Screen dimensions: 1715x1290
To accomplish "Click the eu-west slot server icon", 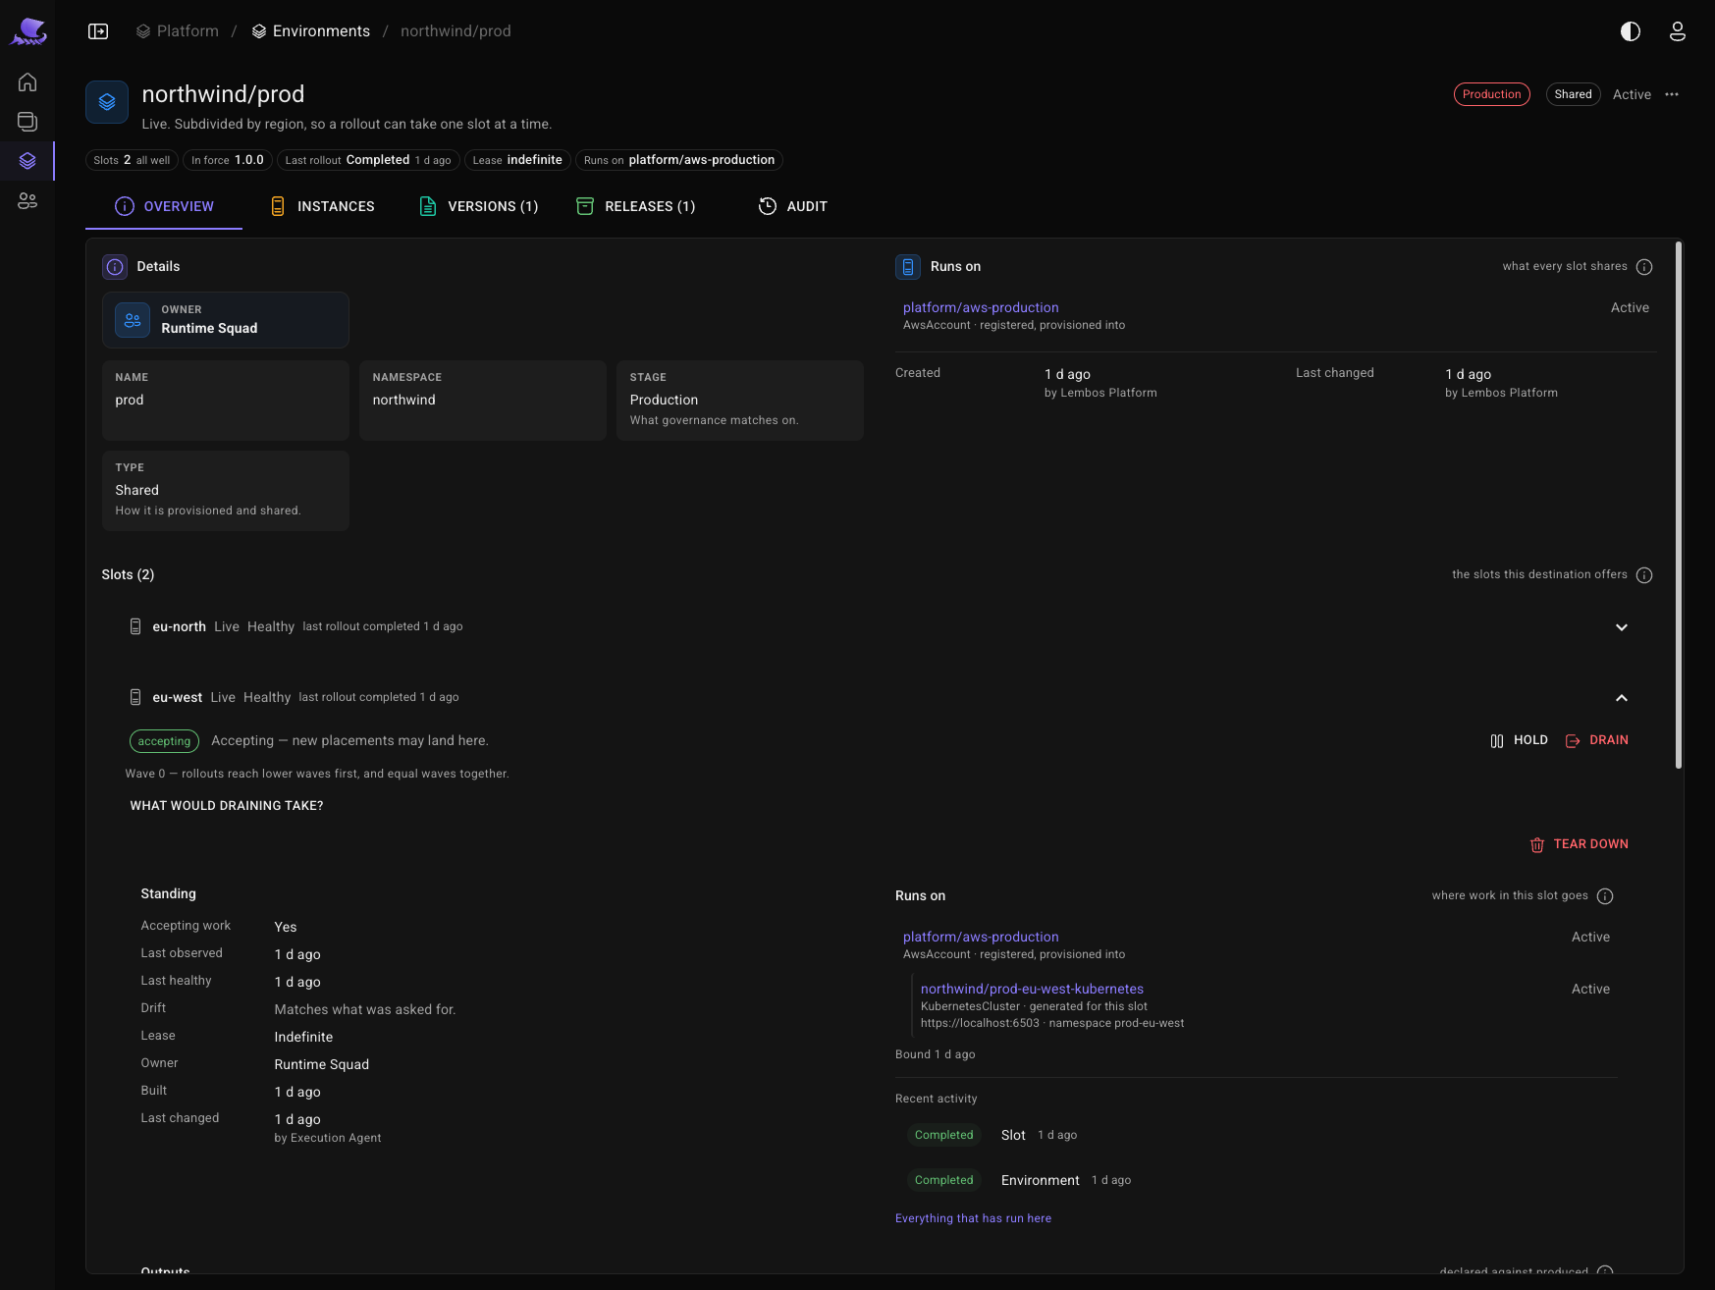I will coord(135,697).
